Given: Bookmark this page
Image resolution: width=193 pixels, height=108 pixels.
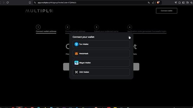Looking at the screenshot, I should click(x=30, y=3).
